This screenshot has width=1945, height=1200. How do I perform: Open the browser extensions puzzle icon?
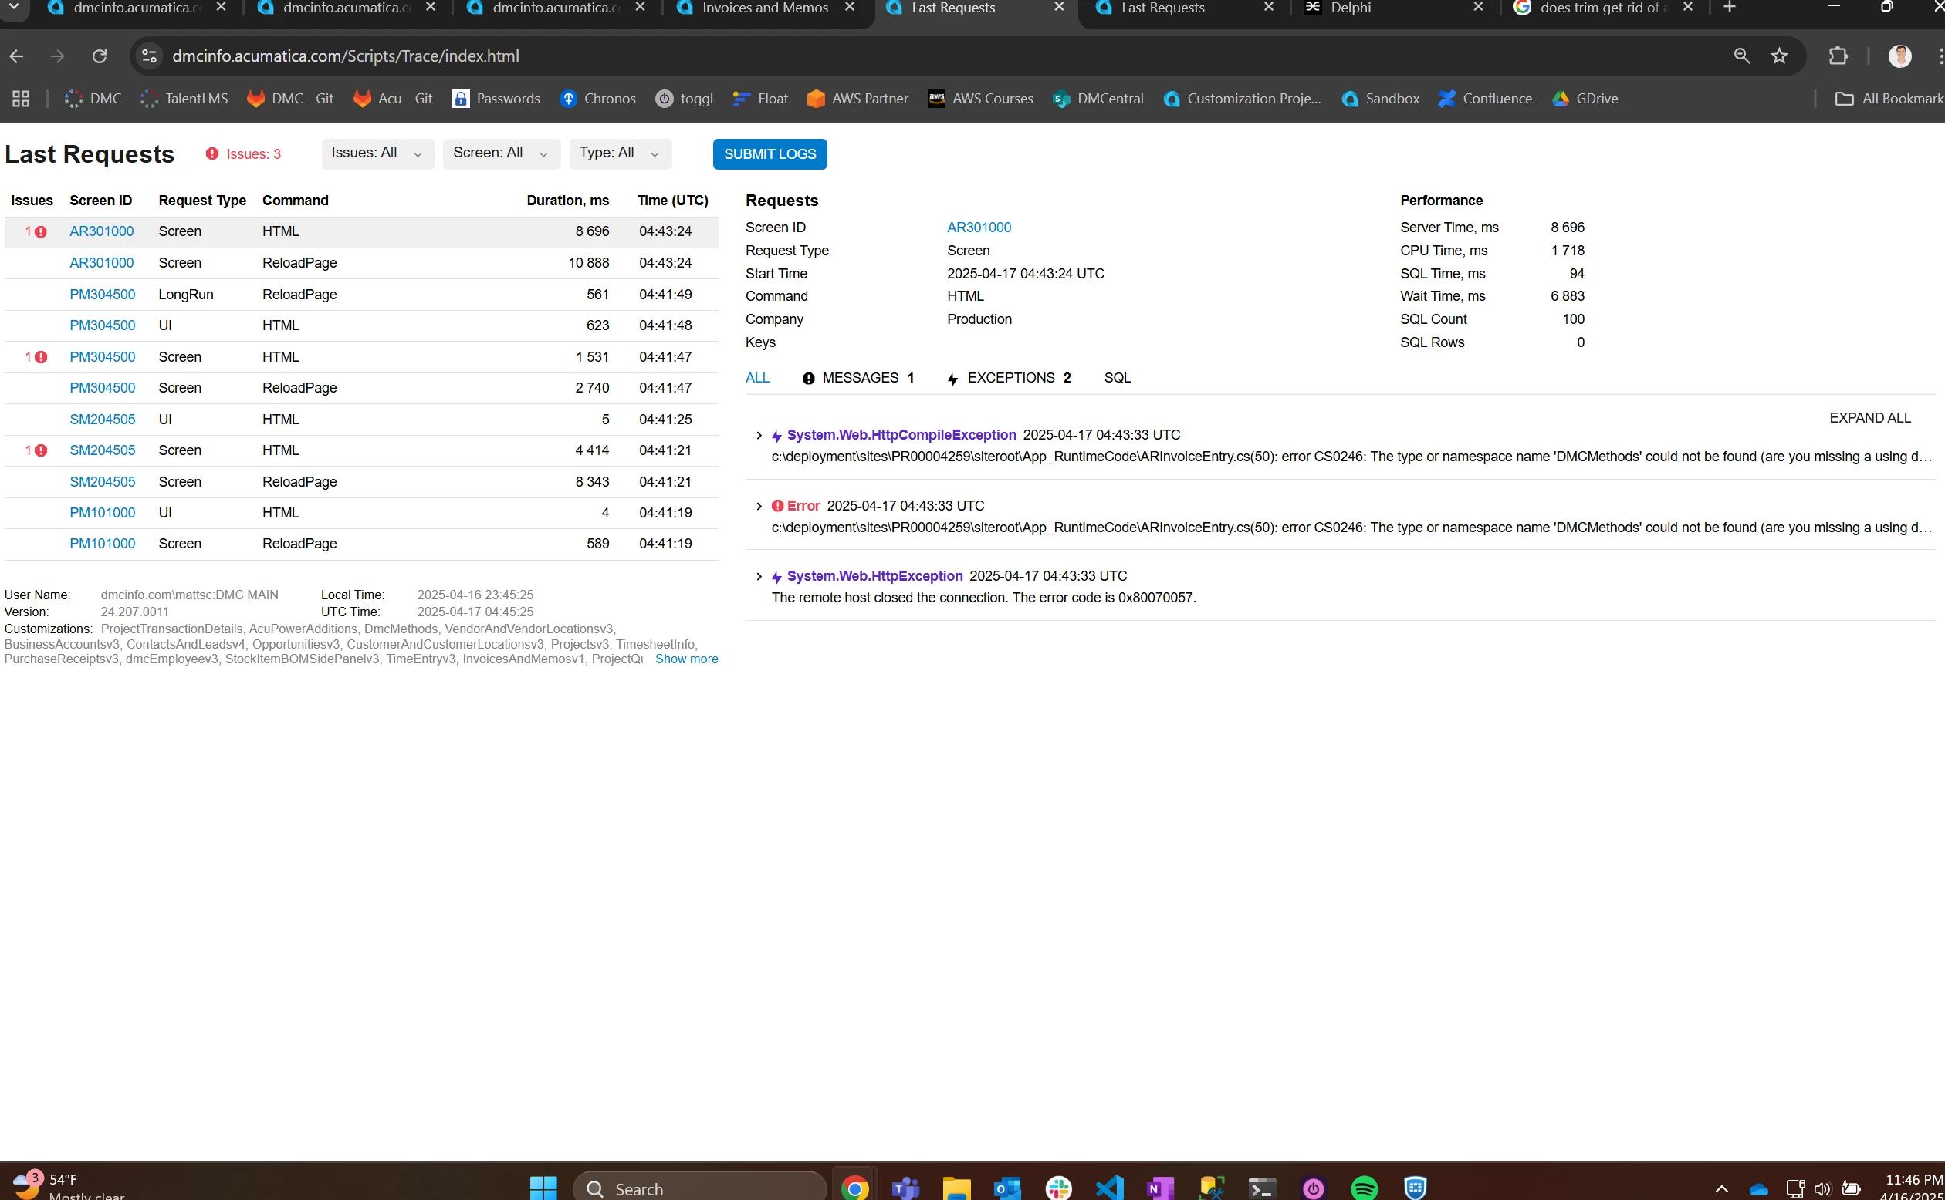click(x=1838, y=56)
